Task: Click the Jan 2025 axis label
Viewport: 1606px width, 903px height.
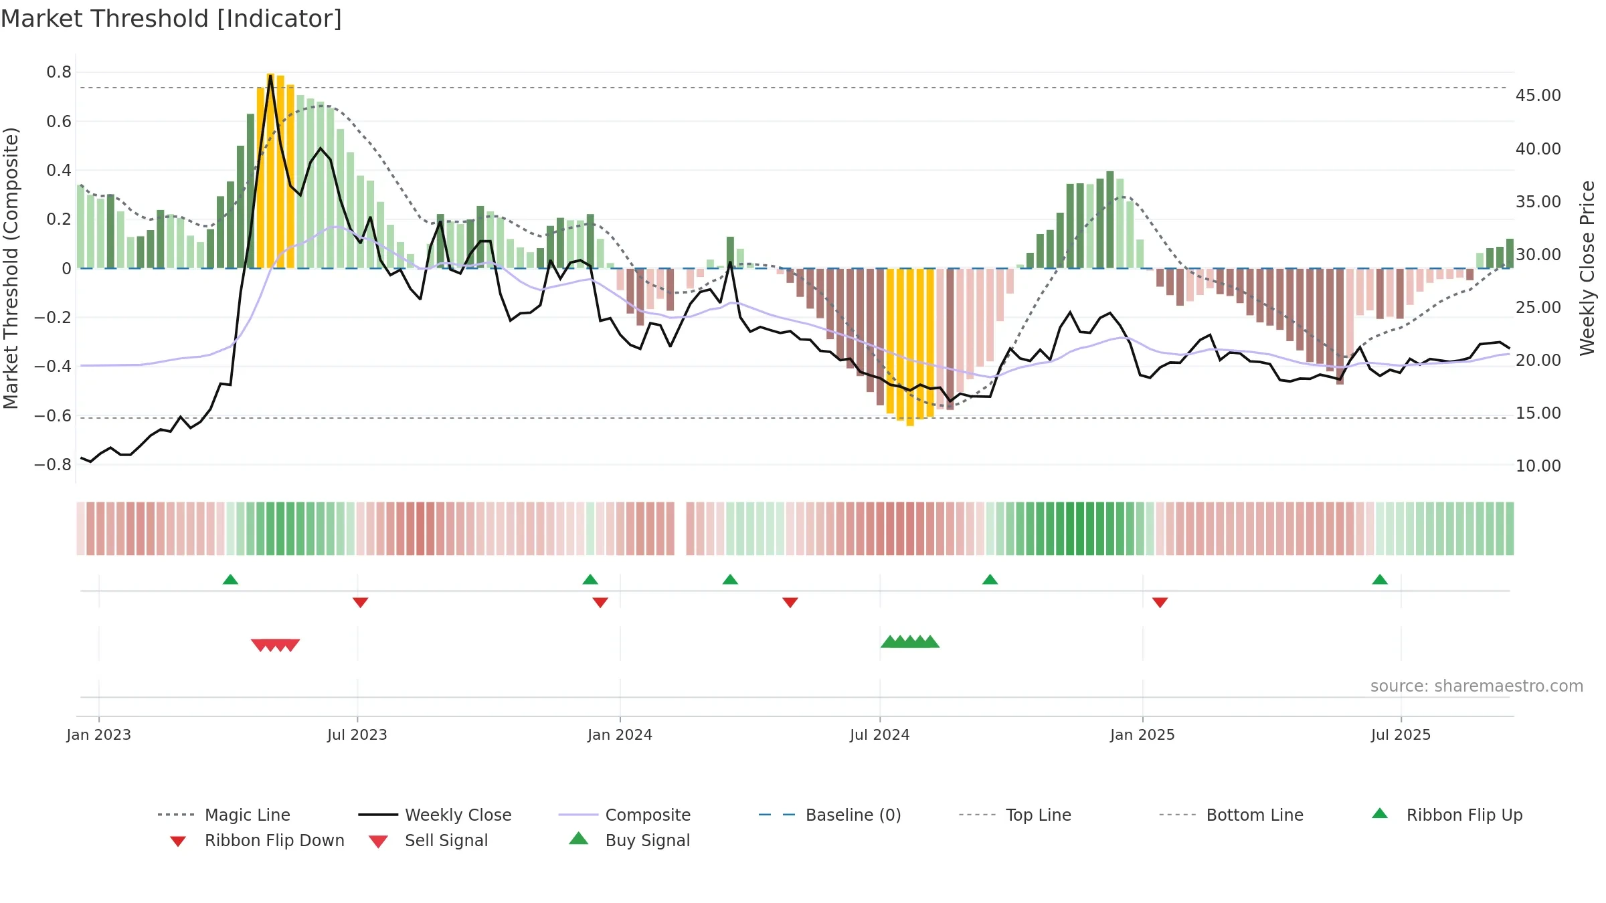Action: point(1143,735)
